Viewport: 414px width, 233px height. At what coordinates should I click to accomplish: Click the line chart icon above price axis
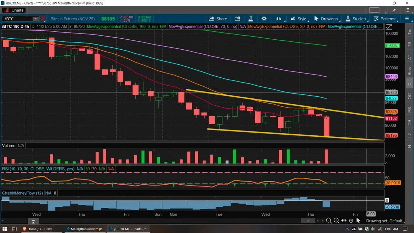390,26
